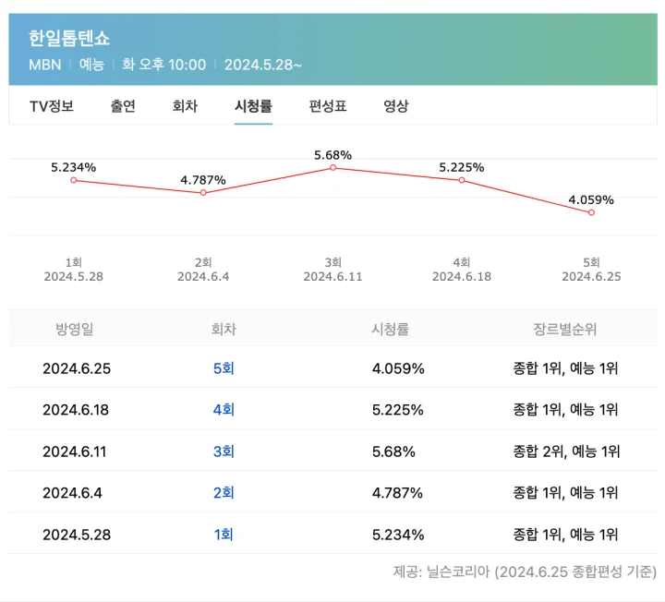Click chart label 4.787%
This screenshot has height=602, width=665.
(203, 180)
